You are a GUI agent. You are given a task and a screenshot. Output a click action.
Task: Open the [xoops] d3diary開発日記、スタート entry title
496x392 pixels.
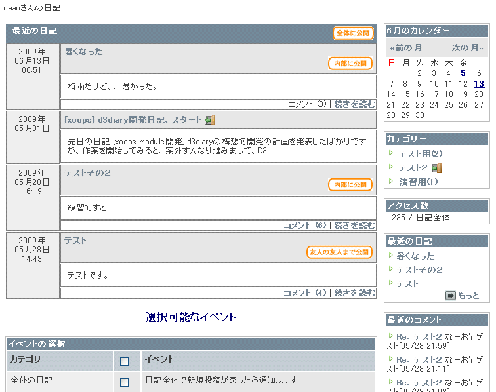click(x=133, y=120)
